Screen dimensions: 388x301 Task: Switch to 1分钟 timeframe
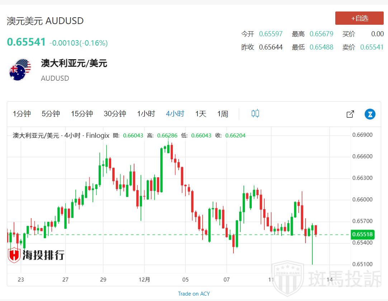[x=22, y=114]
